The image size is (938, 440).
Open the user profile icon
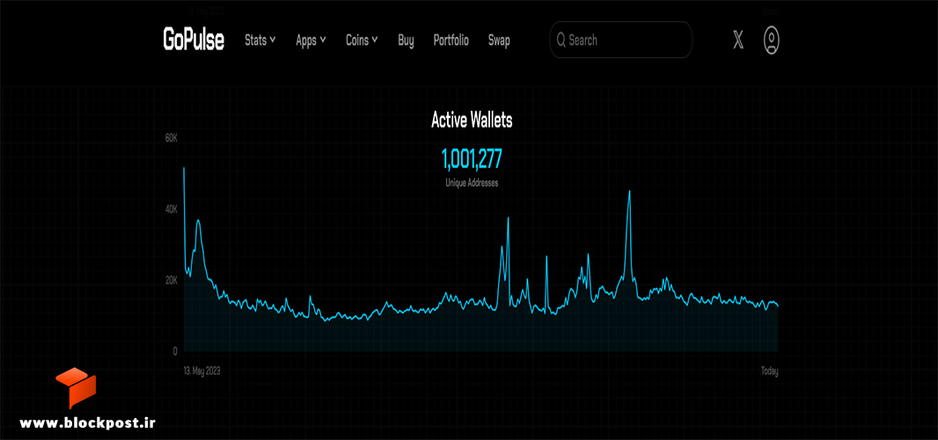pos(772,40)
